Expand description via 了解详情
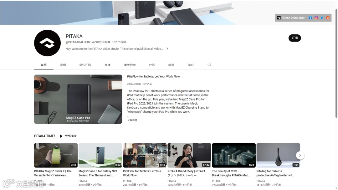338x190 pixels. [132, 120]
